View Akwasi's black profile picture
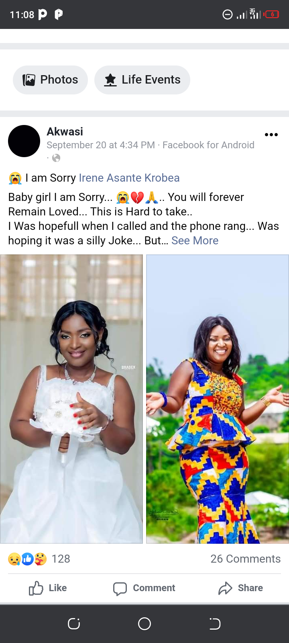This screenshot has width=289, height=643. pyautogui.click(x=24, y=141)
